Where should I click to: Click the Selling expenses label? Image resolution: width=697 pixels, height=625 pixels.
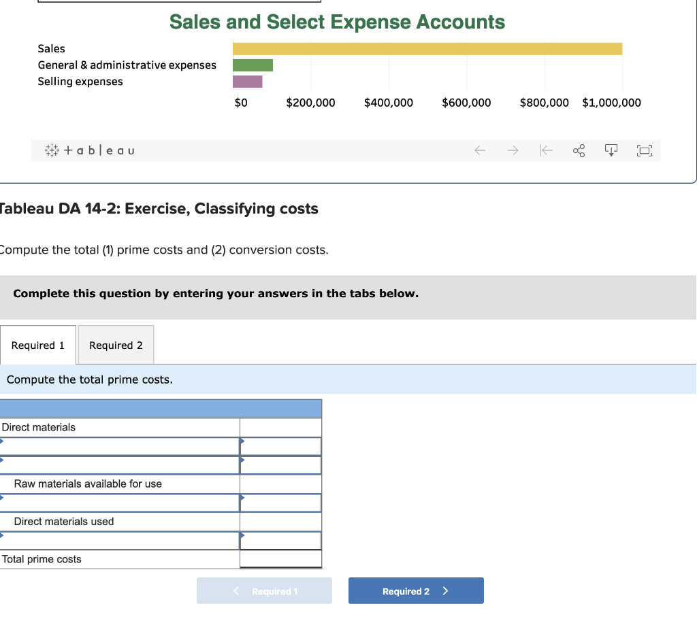(x=80, y=82)
